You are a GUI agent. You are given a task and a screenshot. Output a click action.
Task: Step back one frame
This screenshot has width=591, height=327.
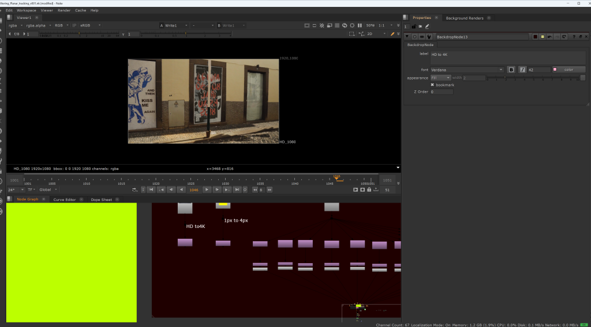[171, 190]
